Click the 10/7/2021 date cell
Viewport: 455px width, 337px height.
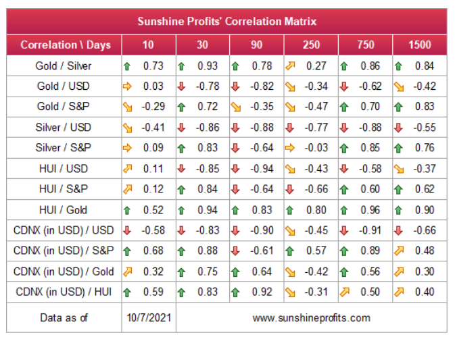pyautogui.click(x=149, y=318)
